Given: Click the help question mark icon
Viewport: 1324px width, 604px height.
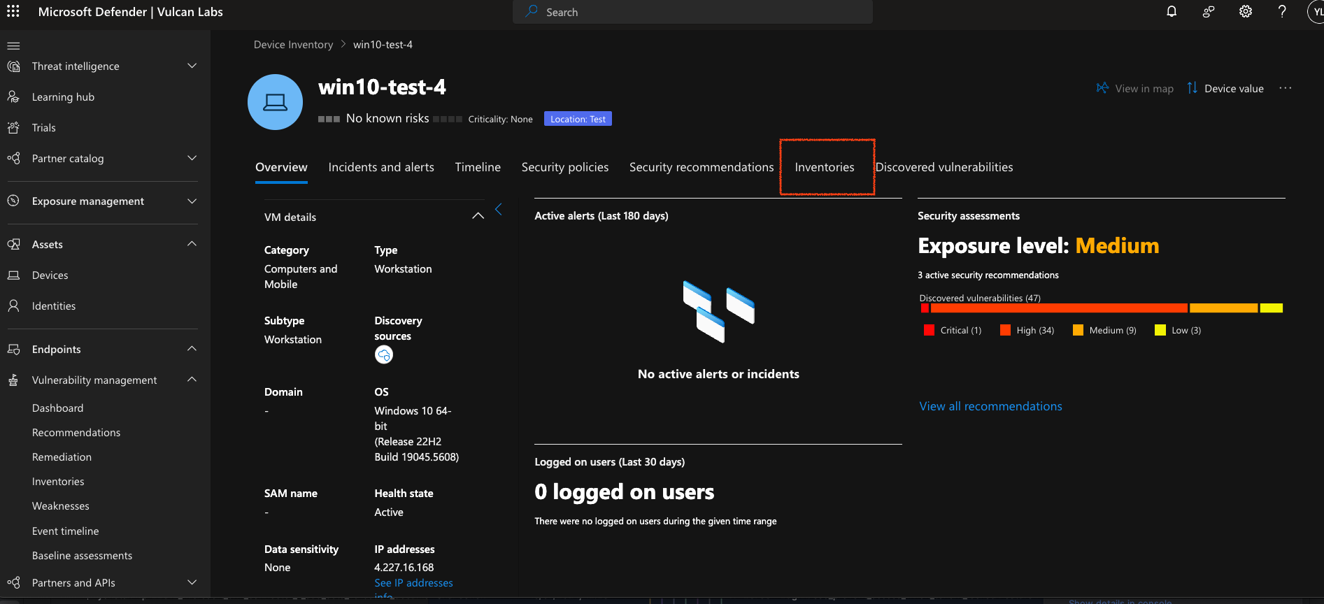Looking at the screenshot, I should [1281, 12].
